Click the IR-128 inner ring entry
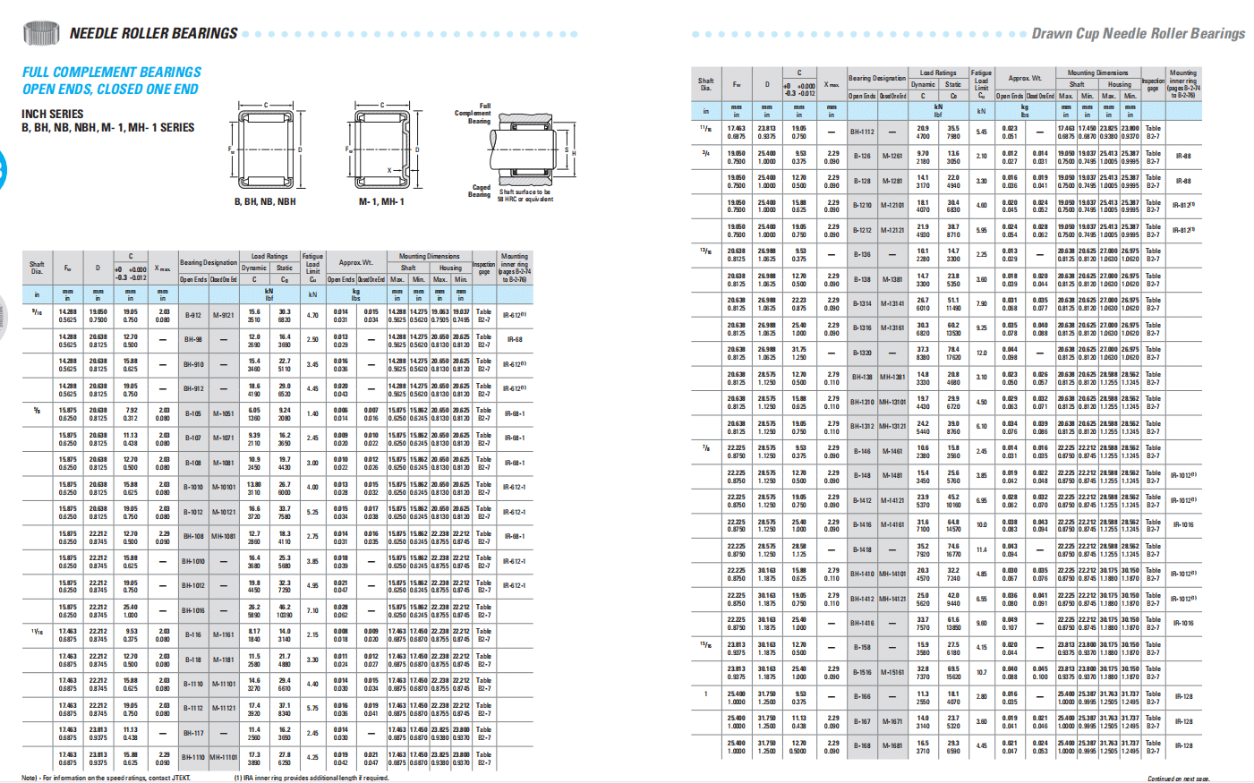The height and width of the screenshot is (783, 1254). (x=1182, y=696)
